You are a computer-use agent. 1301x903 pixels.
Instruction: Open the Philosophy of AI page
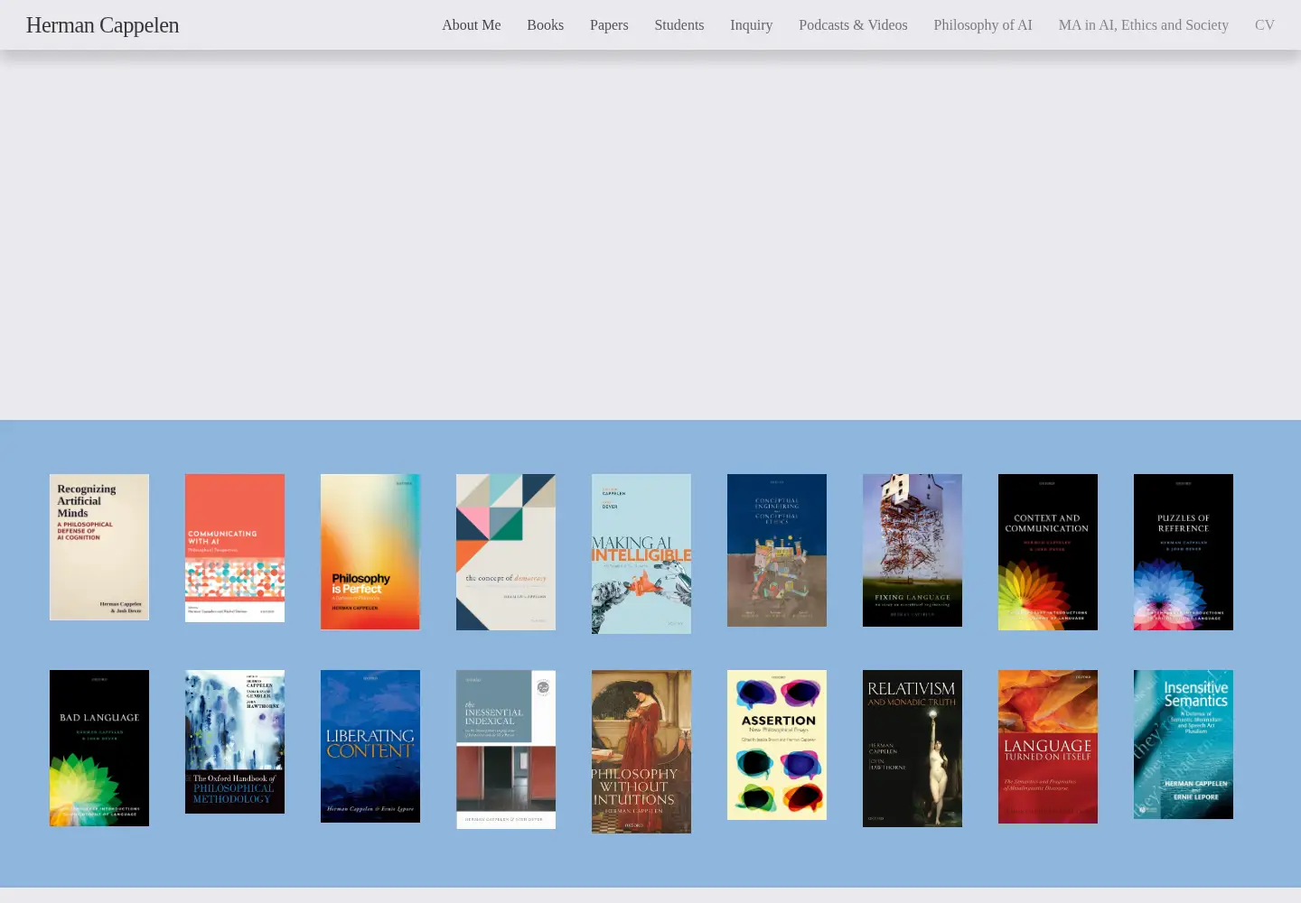point(983,25)
